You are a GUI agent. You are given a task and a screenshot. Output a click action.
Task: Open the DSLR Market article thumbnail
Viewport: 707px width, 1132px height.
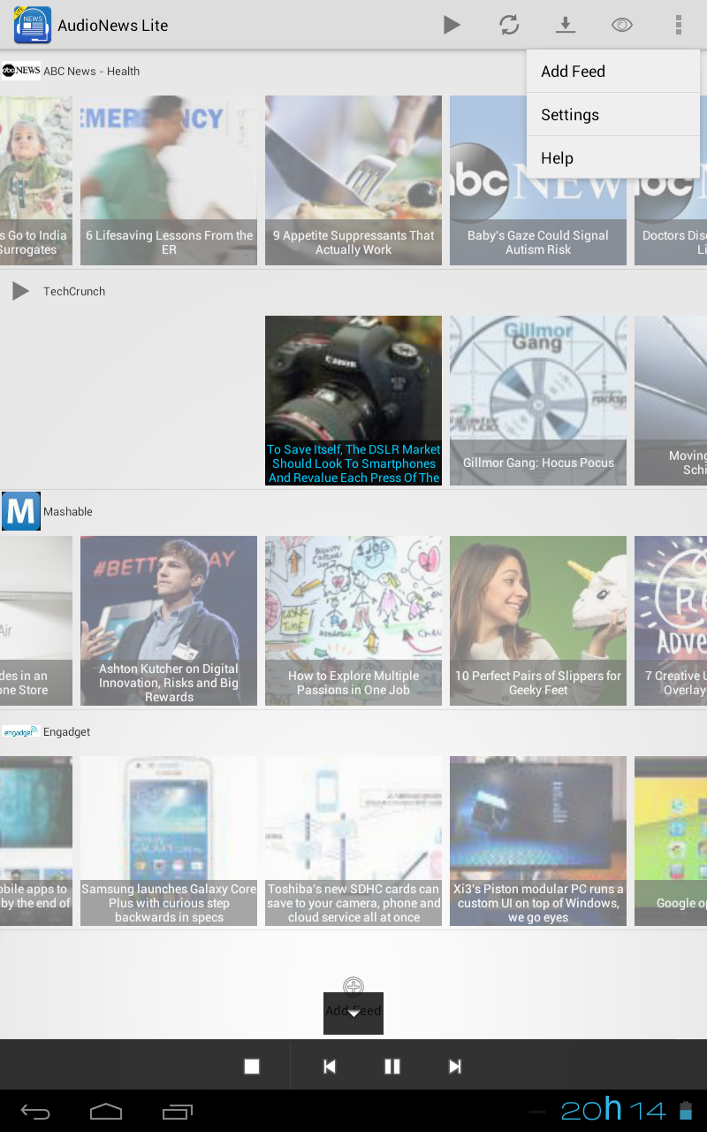click(353, 401)
